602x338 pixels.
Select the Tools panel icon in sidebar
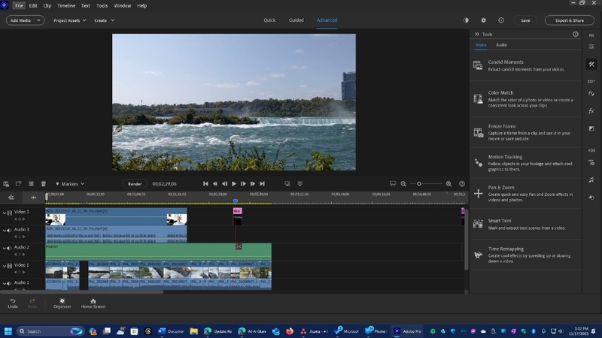[x=591, y=65]
